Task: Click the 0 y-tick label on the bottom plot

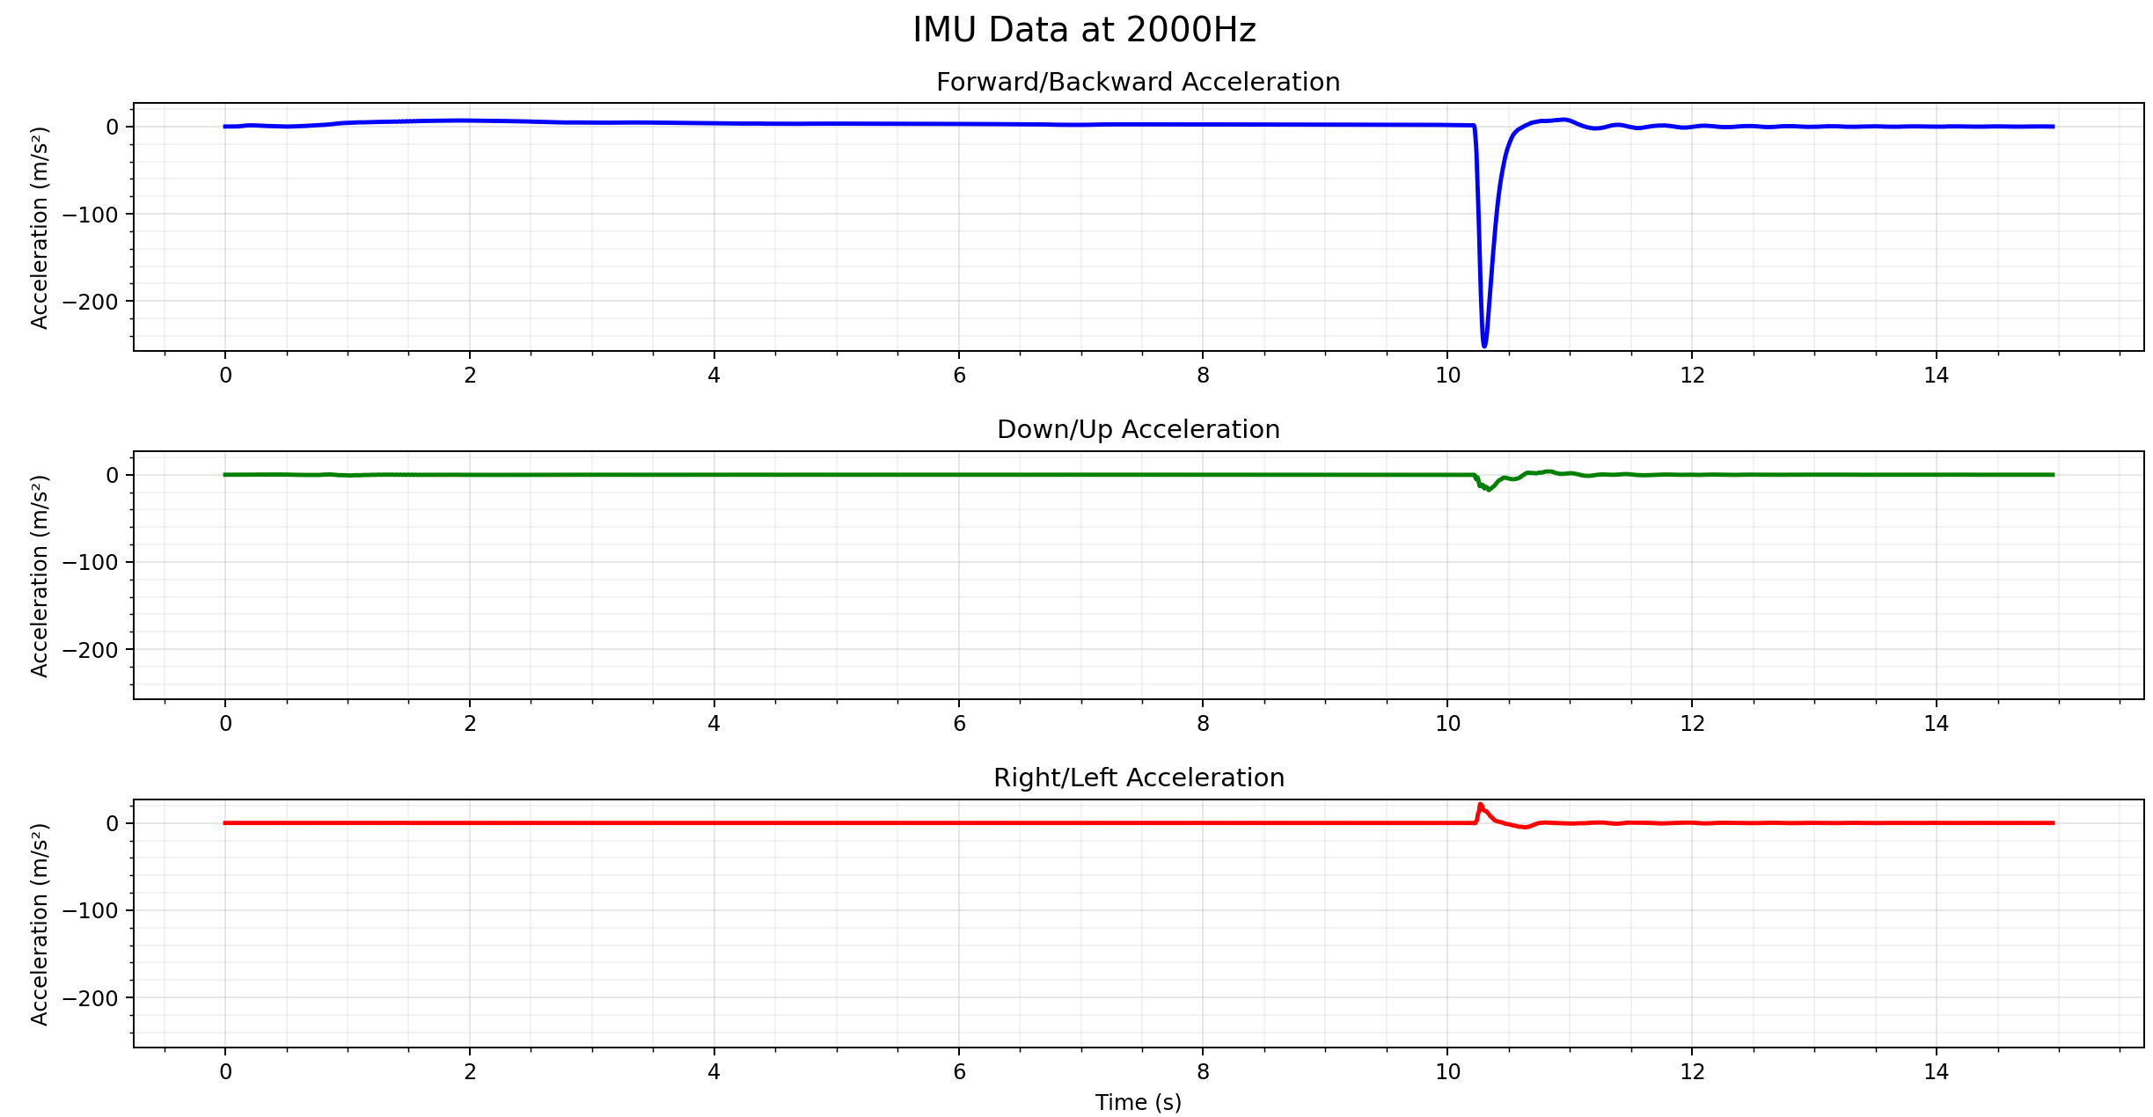Action: click(x=112, y=824)
